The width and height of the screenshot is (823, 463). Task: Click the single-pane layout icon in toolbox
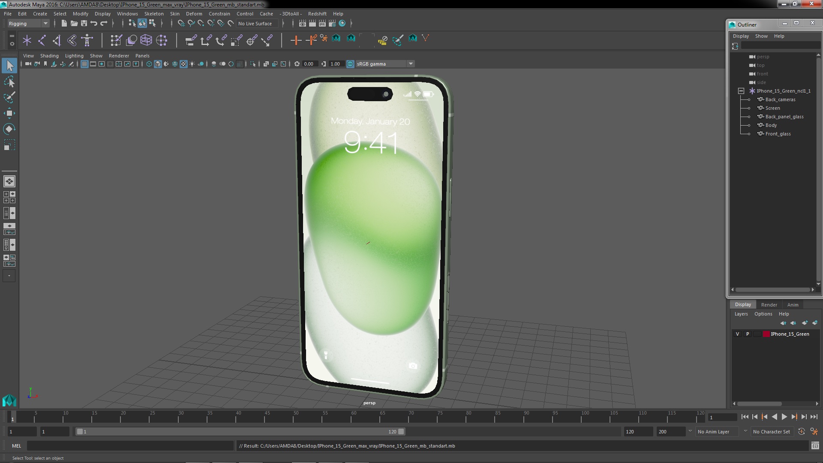(9, 181)
